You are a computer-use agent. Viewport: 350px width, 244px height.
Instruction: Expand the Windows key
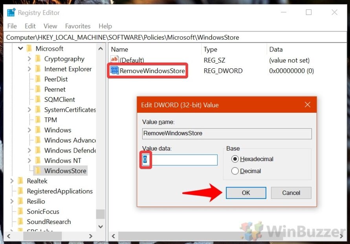29,130
